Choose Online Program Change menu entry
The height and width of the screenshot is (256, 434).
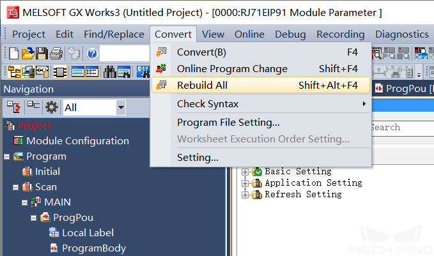[x=232, y=68]
